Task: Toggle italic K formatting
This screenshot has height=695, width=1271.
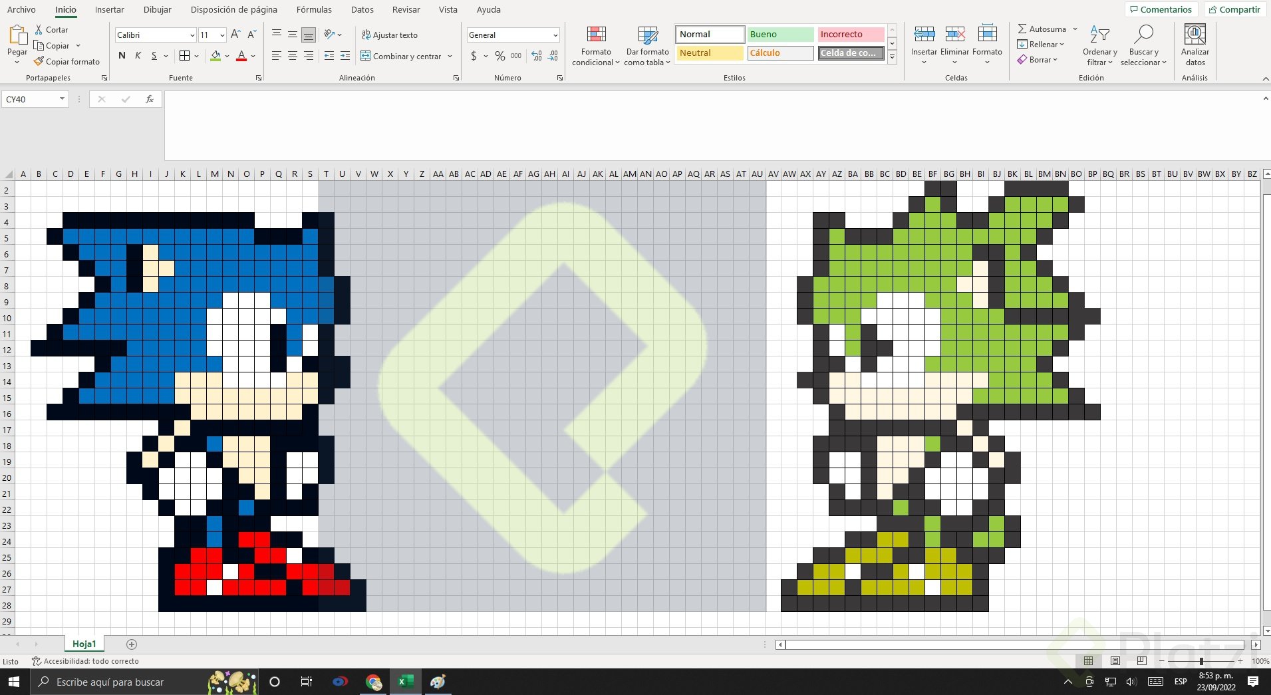Action: point(138,56)
